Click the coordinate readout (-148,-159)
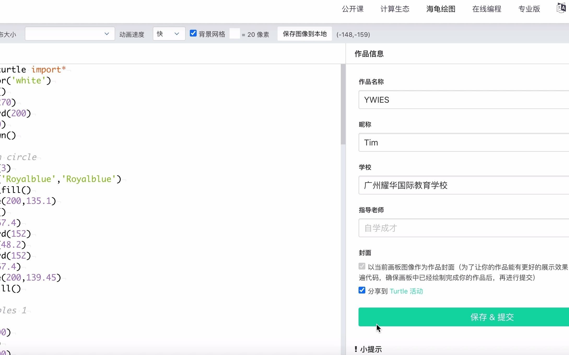The width and height of the screenshot is (569, 355). point(353,34)
